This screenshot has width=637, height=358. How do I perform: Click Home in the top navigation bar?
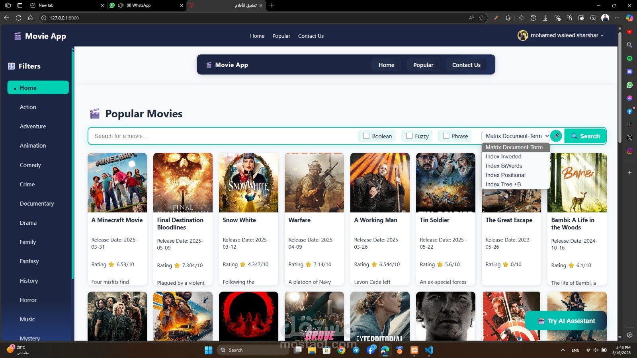(257, 36)
